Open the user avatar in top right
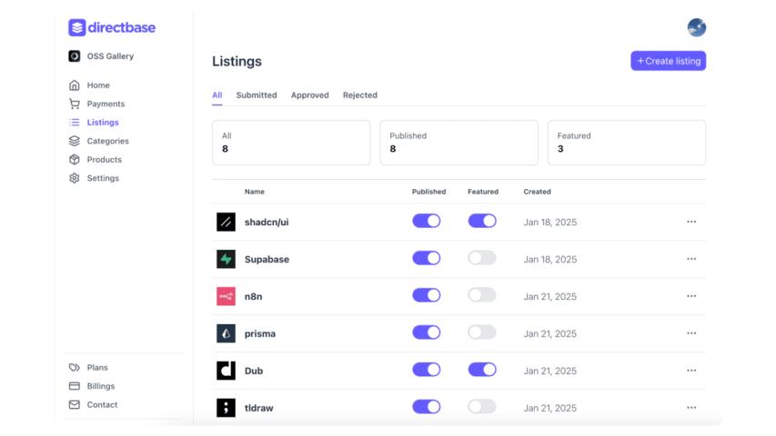Image resolution: width=776 pixels, height=436 pixels. [696, 27]
